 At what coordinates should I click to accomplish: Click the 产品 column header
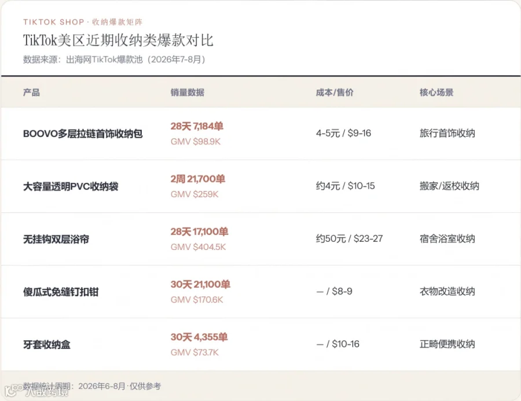pos(32,93)
